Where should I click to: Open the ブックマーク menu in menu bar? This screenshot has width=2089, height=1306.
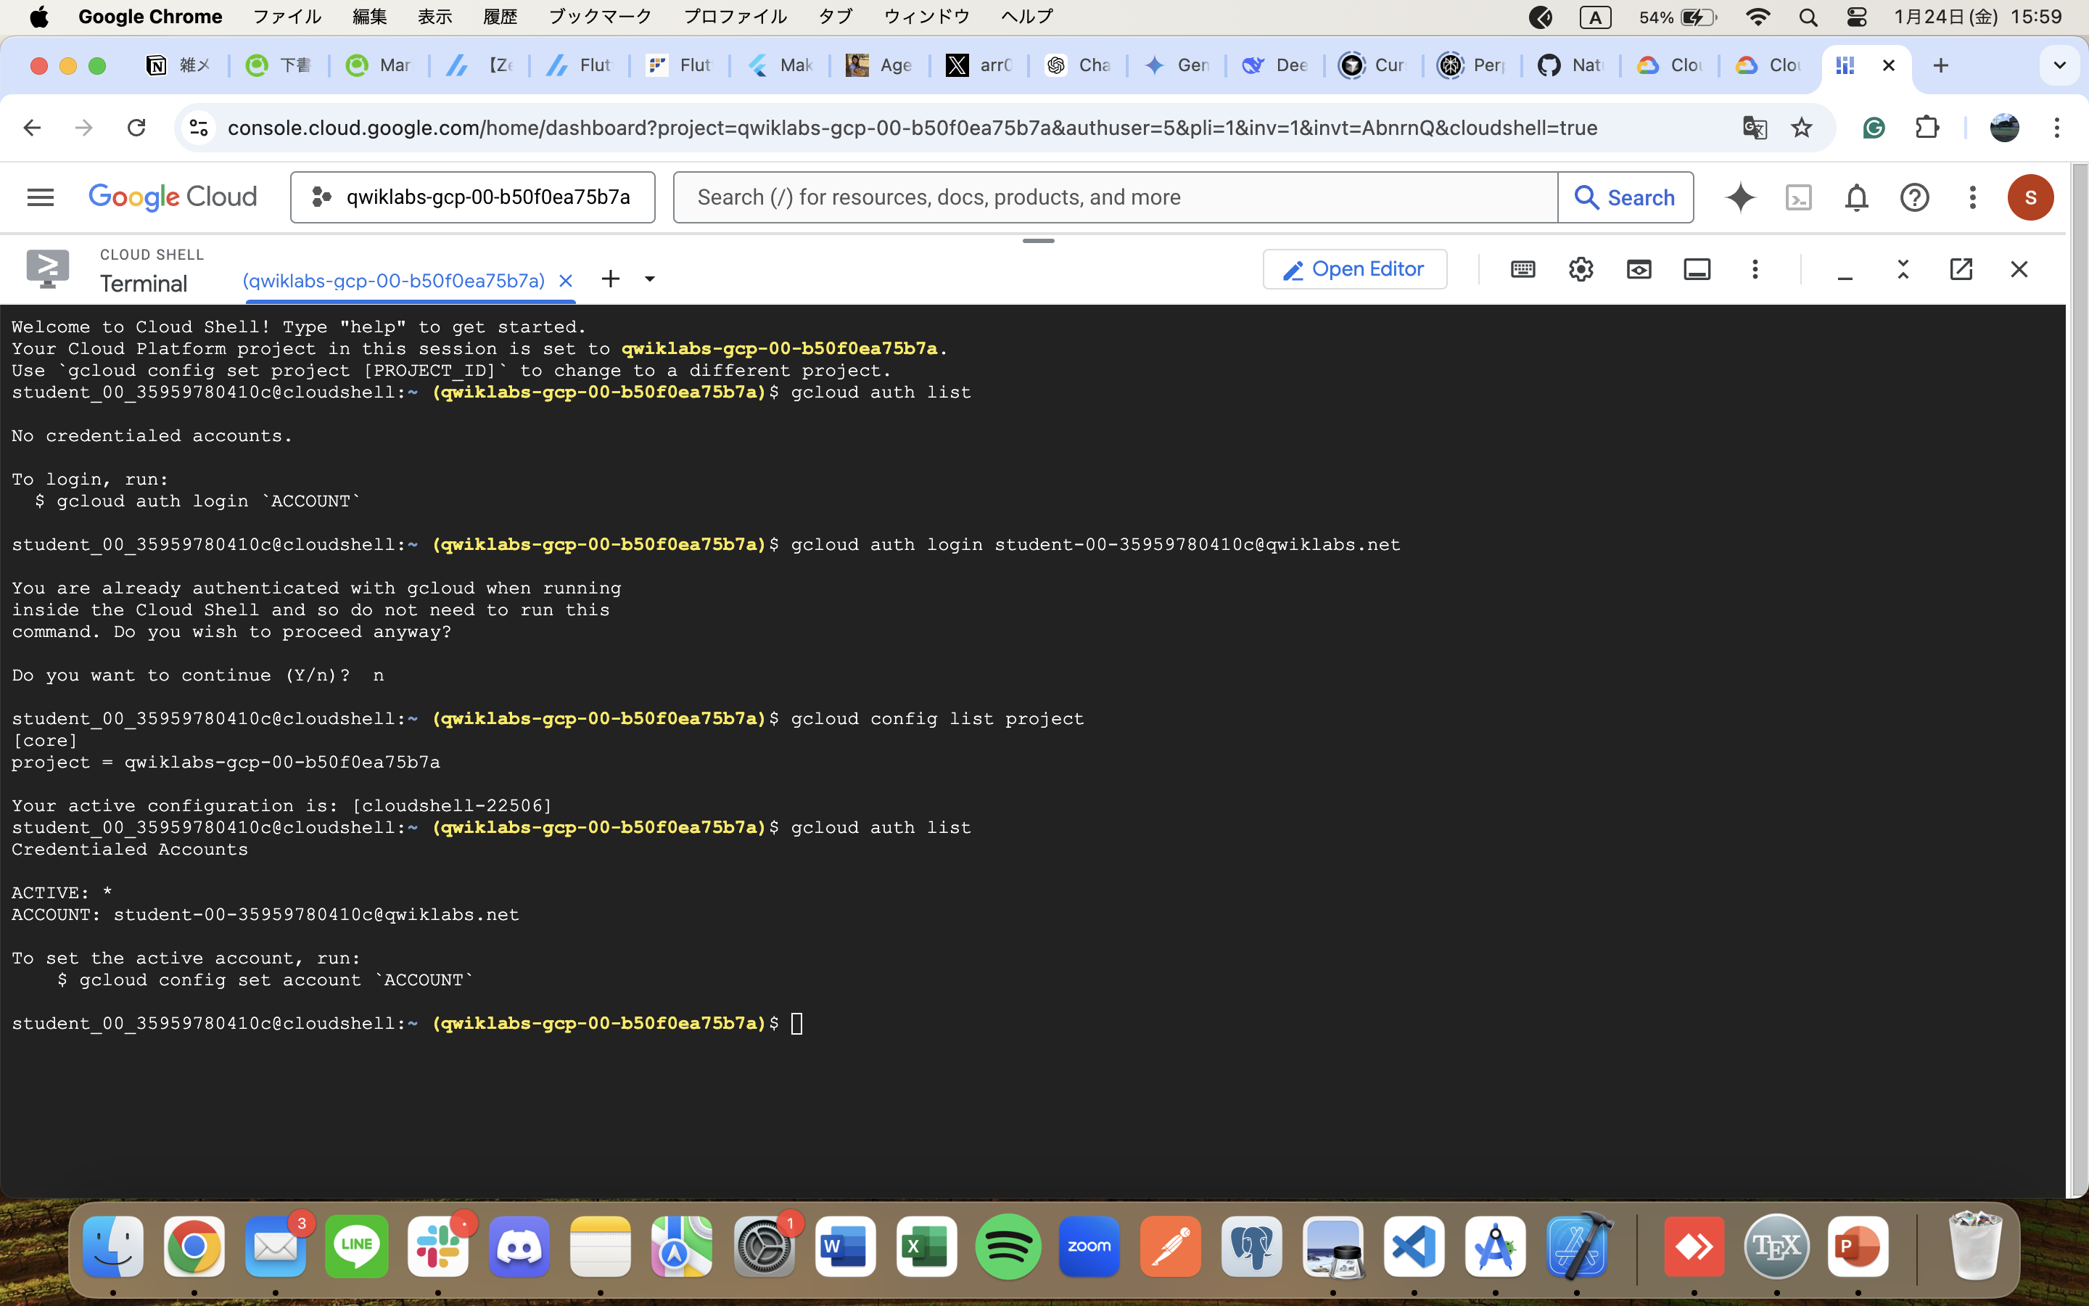pos(599,15)
